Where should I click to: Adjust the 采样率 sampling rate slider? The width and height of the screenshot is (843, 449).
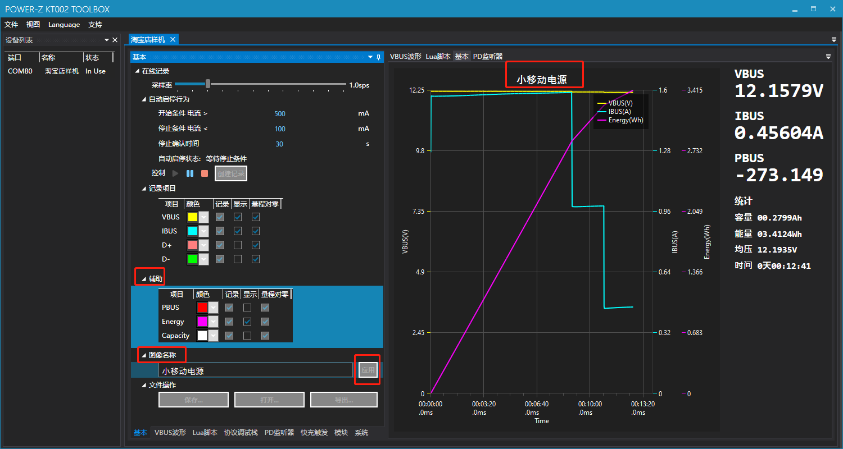(207, 83)
